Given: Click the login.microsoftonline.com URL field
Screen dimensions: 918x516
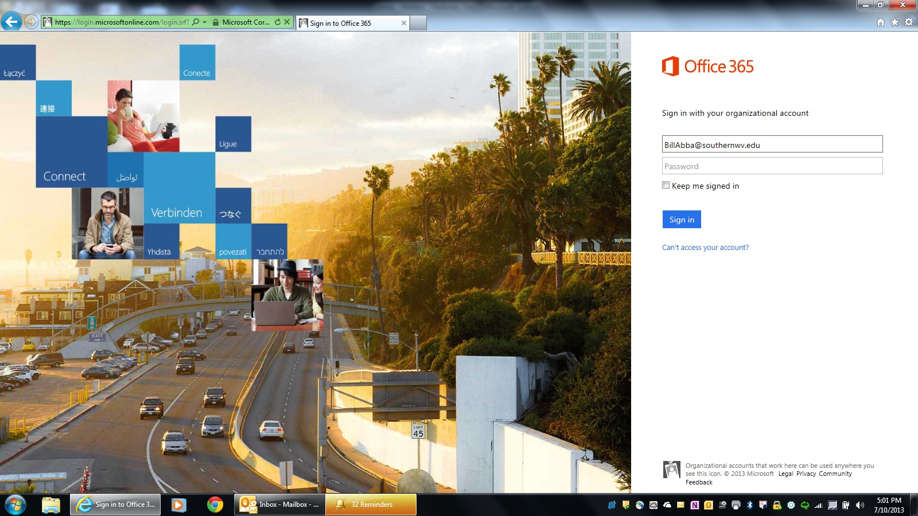Looking at the screenshot, I should tap(122, 22).
